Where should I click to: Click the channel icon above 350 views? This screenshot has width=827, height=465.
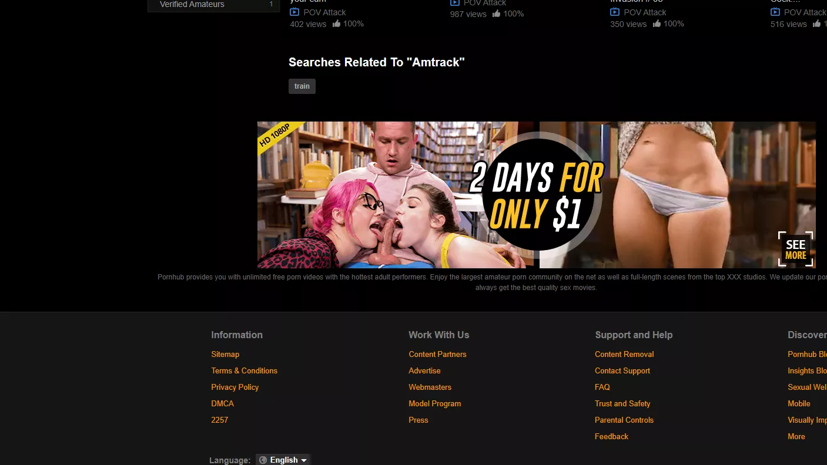(x=615, y=12)
